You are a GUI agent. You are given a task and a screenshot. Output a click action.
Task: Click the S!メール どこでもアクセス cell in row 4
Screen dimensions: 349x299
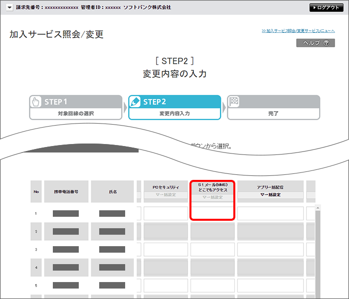[x=212, y=268]
